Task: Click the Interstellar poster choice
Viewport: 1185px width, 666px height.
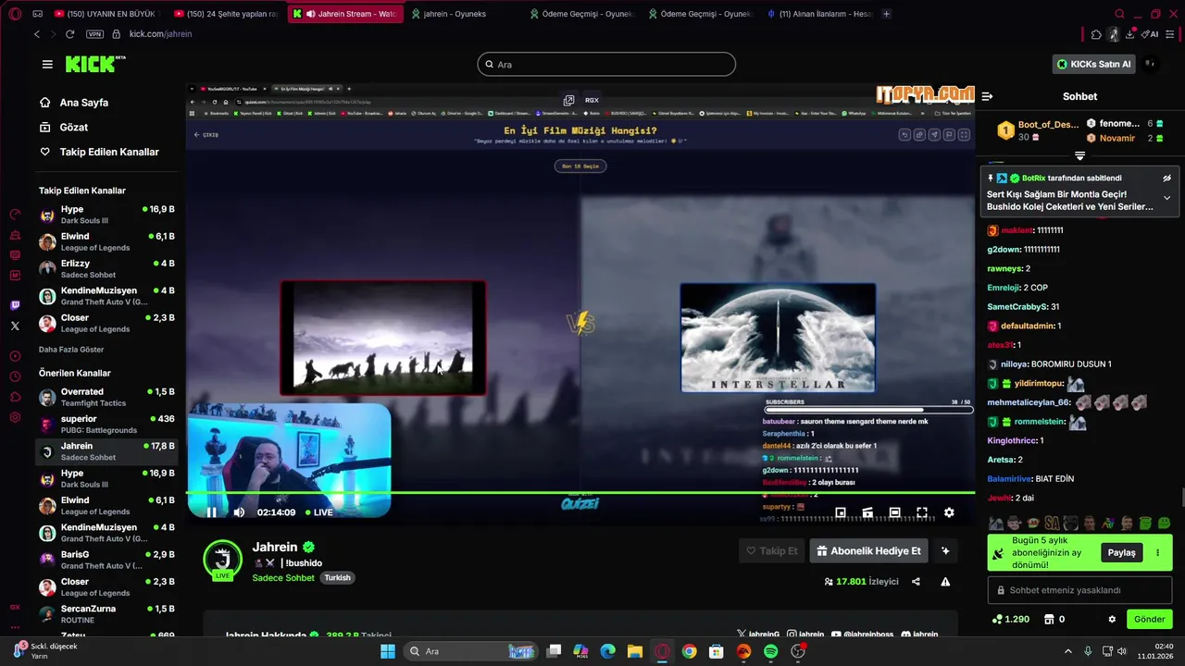Action: (x=778, y=338)
